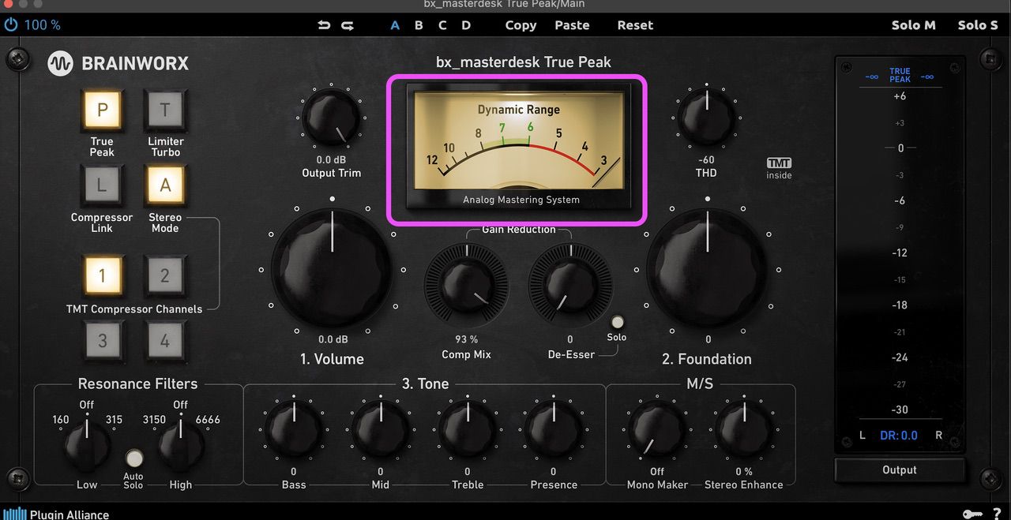Viewport: 1011px width, 520px height.
Task: Click the Output Trim knob
Action: point(331,119)
